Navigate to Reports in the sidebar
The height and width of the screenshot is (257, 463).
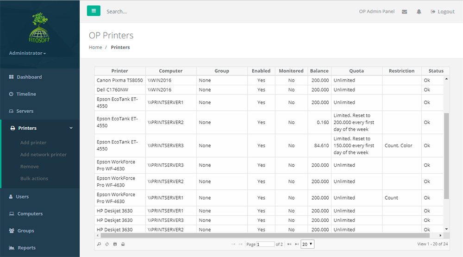click(x=26, y=248)
